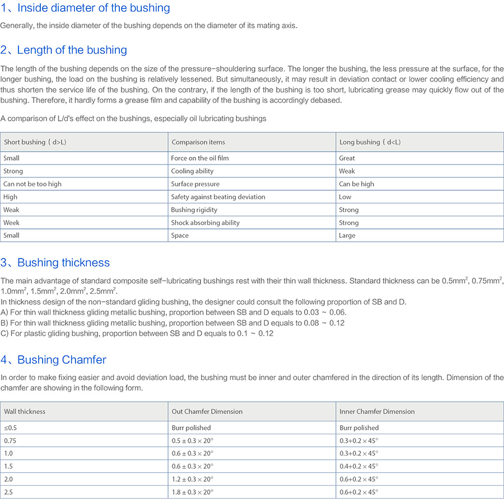Click the "Shock absorbing ability" cell
The height and width of the screenshot is (502, 504).
tap(205, 223)
